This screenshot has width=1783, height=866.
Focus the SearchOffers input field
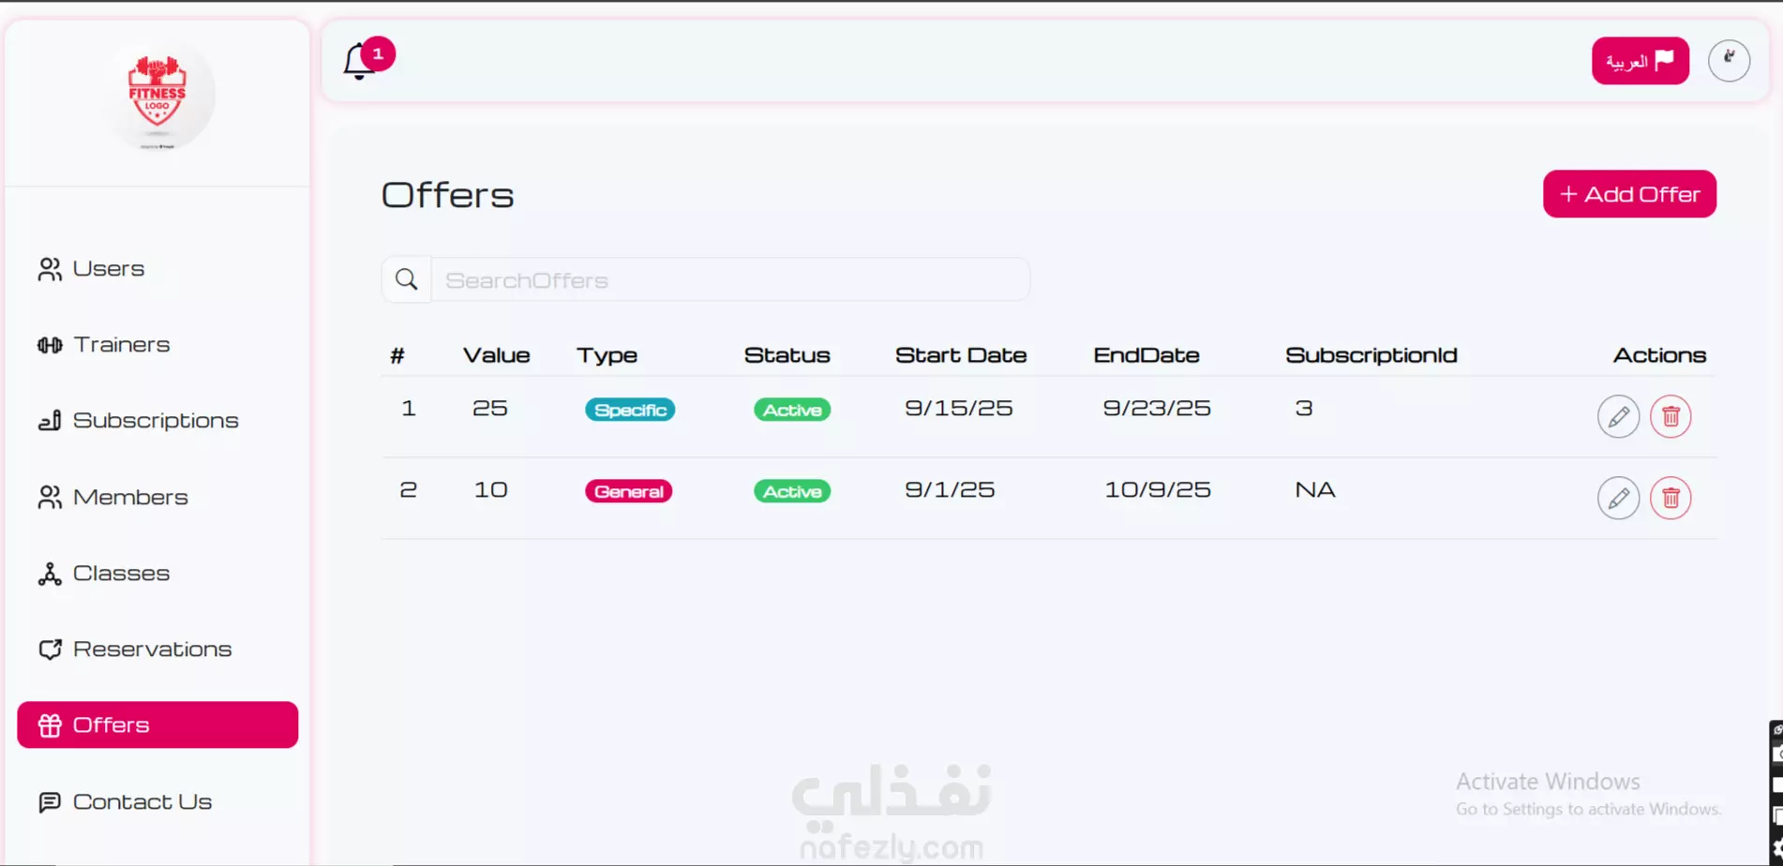[x=729, y=280]
